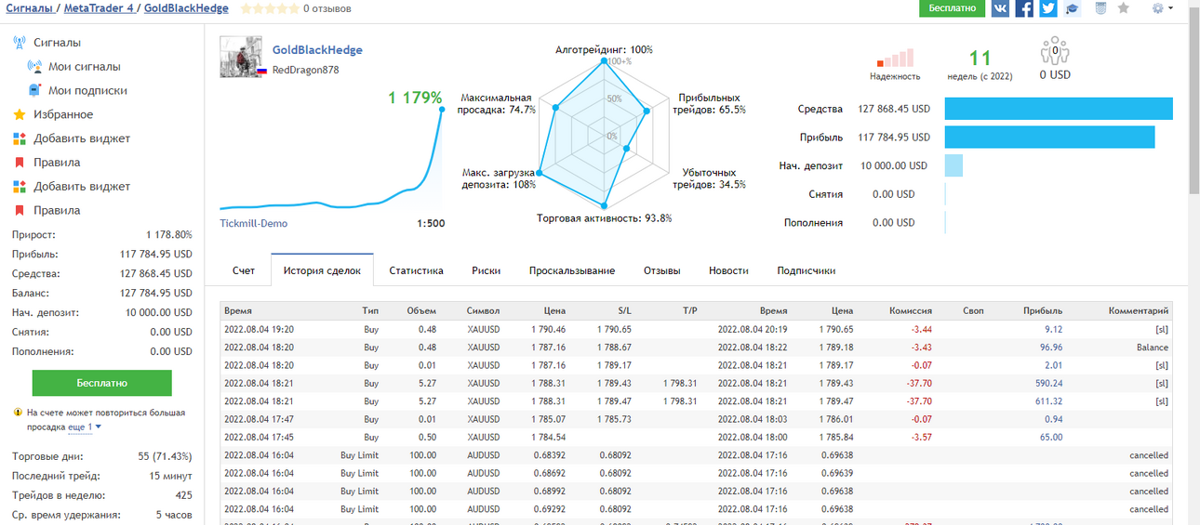Click the Комментарий column header

point(1138,311)
